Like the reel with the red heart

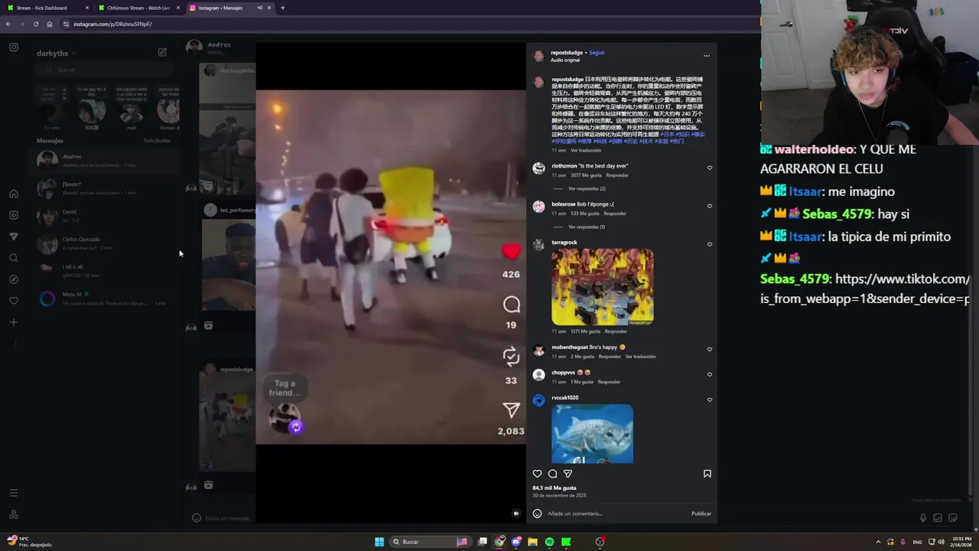(511, 251)
